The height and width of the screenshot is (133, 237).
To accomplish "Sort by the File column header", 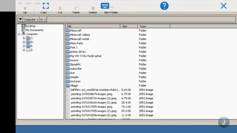I will (x=93, y=26).
